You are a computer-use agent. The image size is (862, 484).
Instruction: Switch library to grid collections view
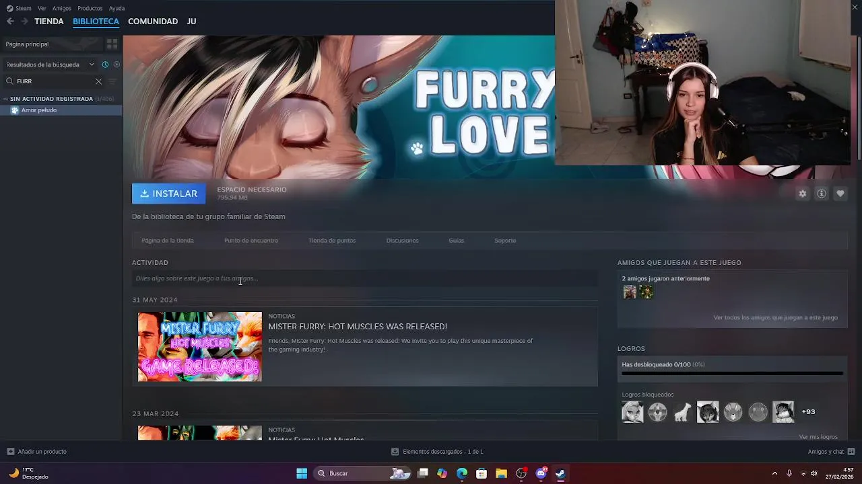(112, 44)
